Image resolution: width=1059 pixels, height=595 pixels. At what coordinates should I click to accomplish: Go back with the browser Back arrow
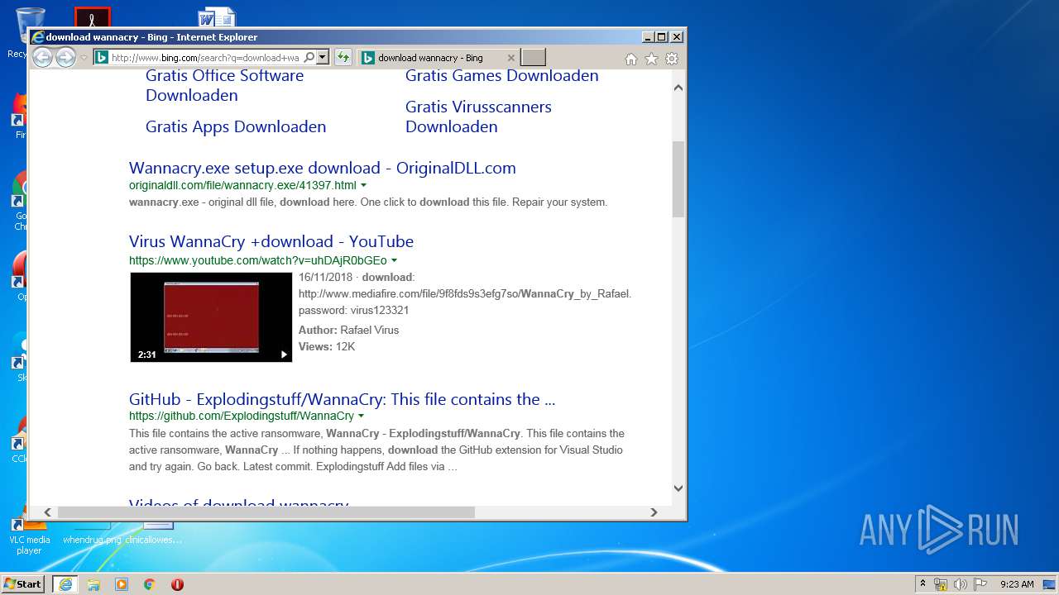click(42, 57)
